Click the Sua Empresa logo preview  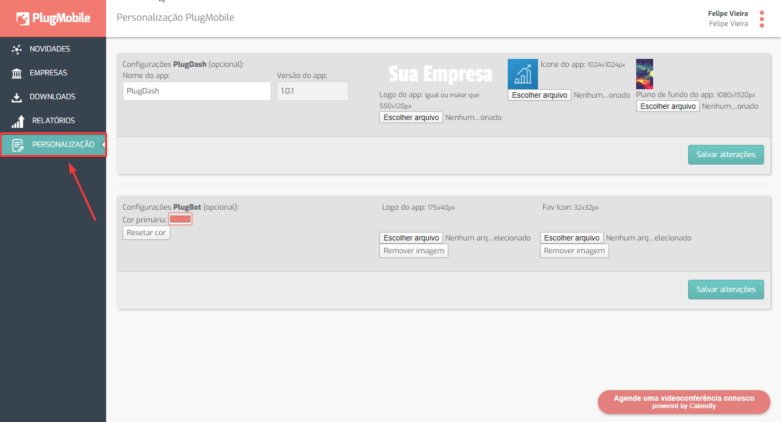tap(440, 74)
